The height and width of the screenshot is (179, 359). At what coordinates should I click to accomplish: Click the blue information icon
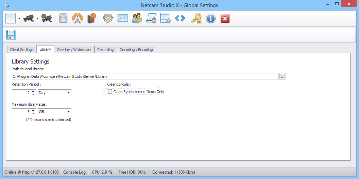tap(211, 18)
